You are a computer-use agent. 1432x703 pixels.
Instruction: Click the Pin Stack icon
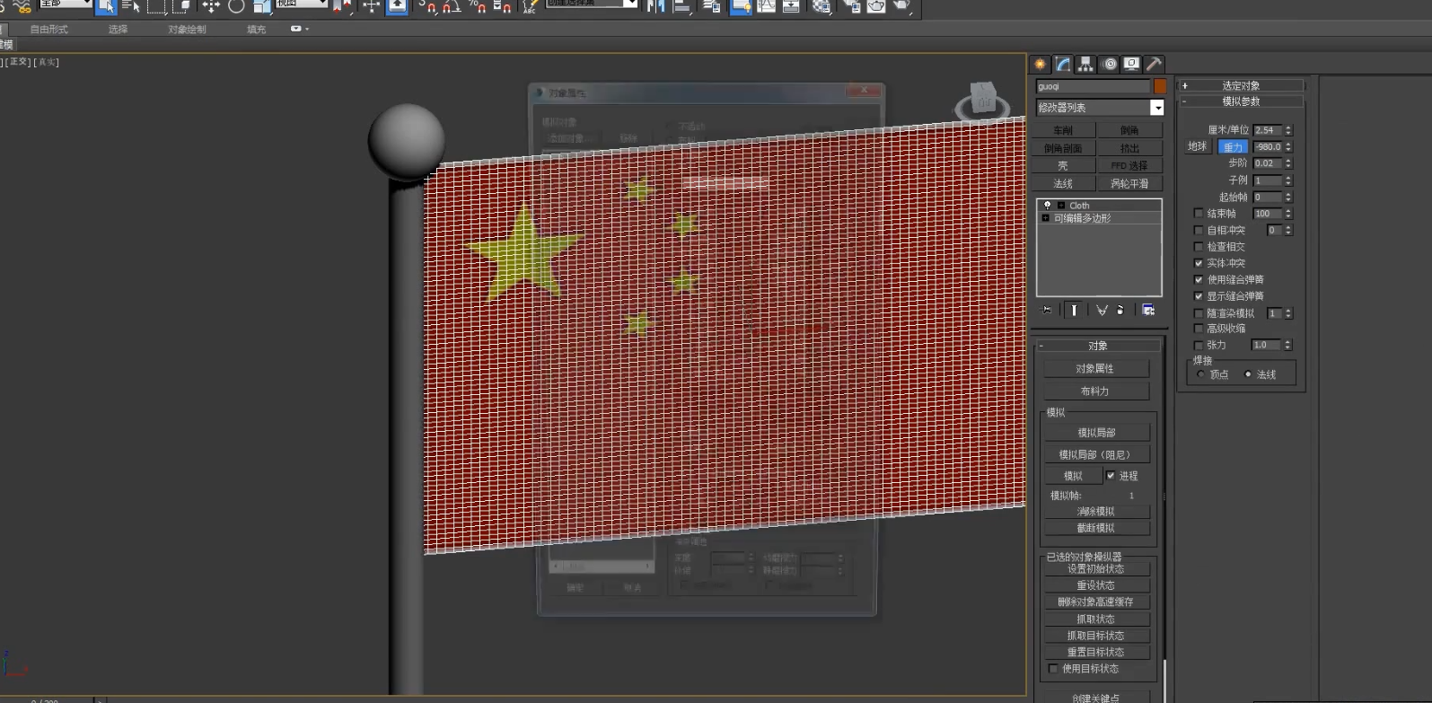(x=1047, y=310)
